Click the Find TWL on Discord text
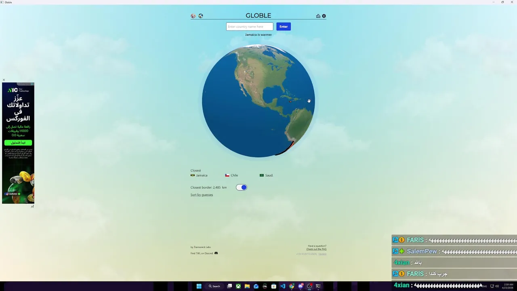 (202, 253)
